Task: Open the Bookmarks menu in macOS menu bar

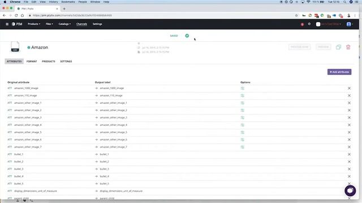Action: 68,2
